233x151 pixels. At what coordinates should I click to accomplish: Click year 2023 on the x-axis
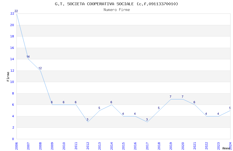218,146
